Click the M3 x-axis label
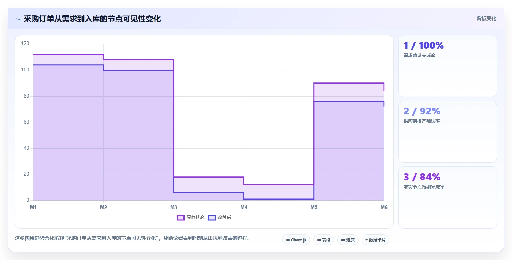This screenshot has height=260, width=512. coord(174,207)
